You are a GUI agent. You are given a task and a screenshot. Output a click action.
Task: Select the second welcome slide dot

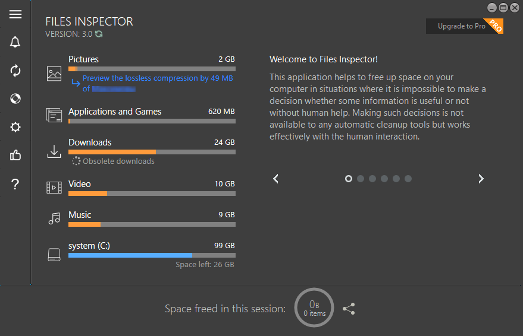(361, 179)
